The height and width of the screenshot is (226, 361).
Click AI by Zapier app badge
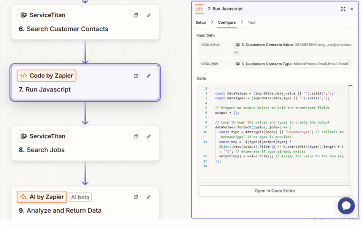(42, 197)
